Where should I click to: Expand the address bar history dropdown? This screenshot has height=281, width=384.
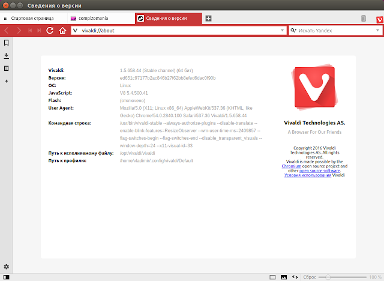283,31
